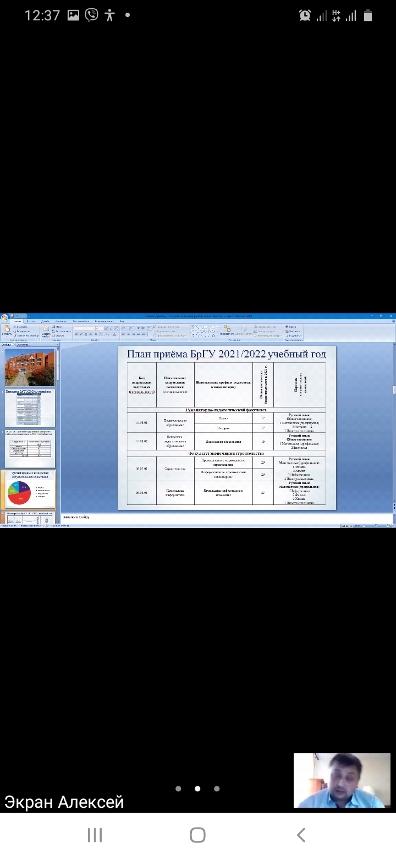The width and height of the screenshot is (396, 859).
Task: Click Найти in the editing group
Action: point(291,327)
